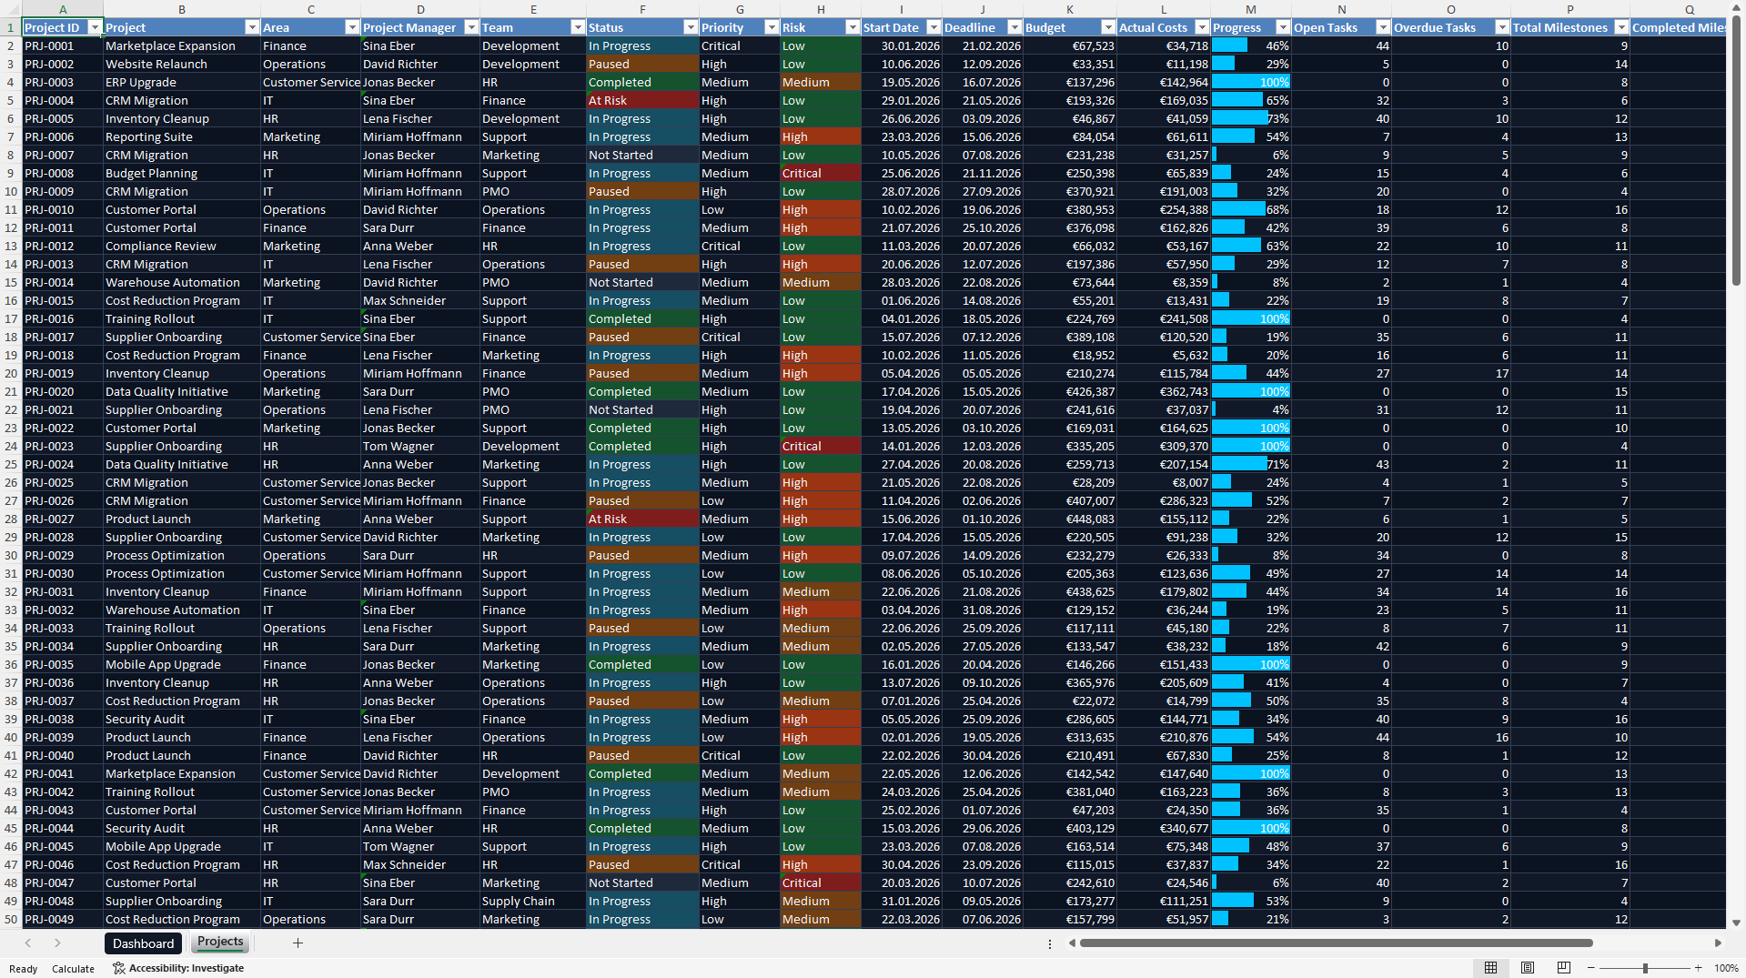Select deadline cell 21.11.2026
This screenshot has width=1746, height=978.
pos(983,173)
